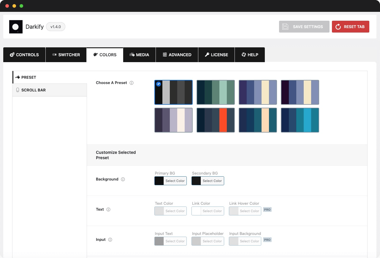The width and height of the screenshot is (380, 258).
Task: Switch to the Media tab
Action: pyautogui.click(x=139, y=55)
